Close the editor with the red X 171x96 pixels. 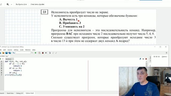coord(146,59)
